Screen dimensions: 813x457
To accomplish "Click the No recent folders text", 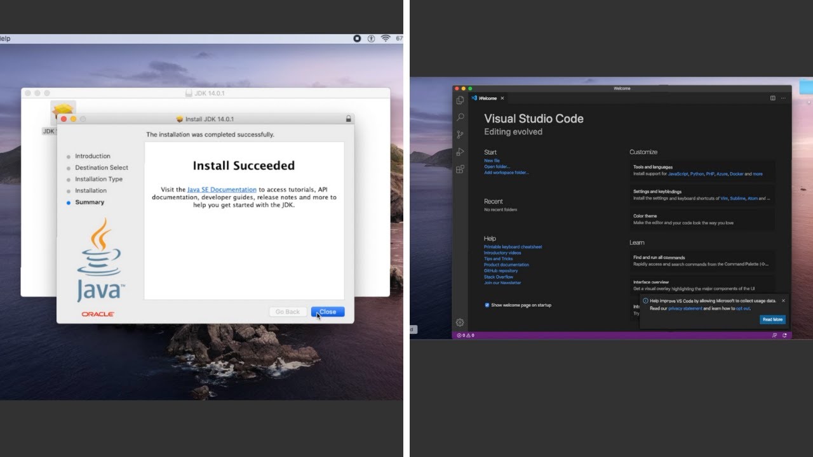I will (x=501, y=209).
